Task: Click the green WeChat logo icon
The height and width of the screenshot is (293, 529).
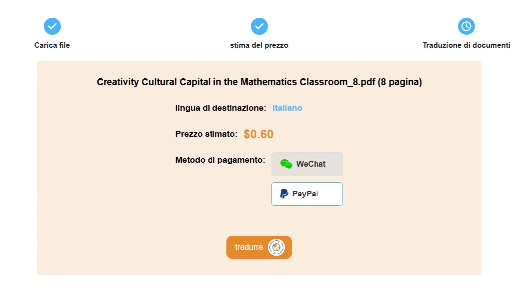Action: coord(286,164)
